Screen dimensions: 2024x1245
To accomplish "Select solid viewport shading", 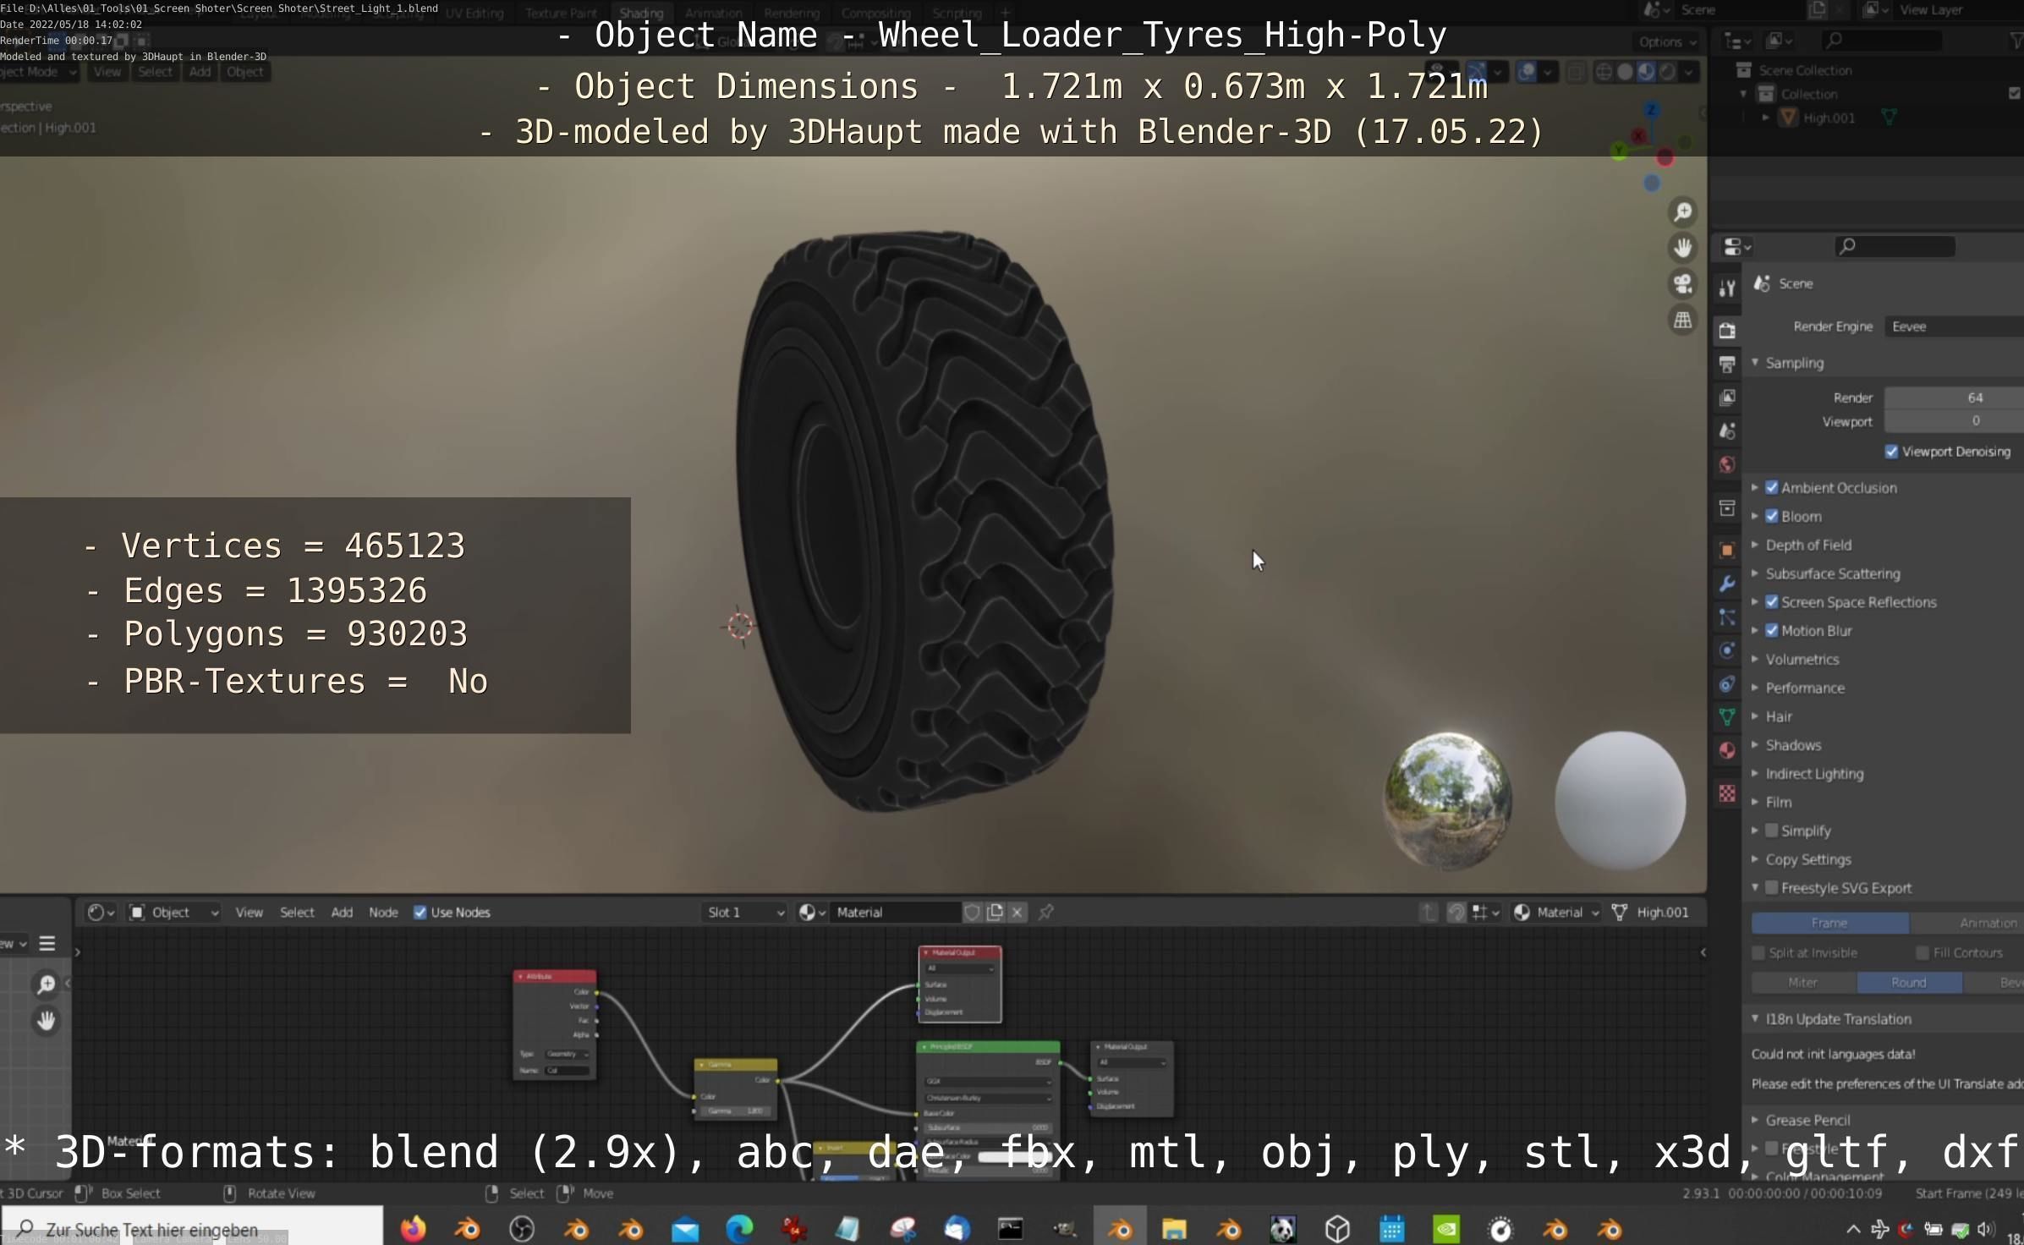I will [1625, 72].
